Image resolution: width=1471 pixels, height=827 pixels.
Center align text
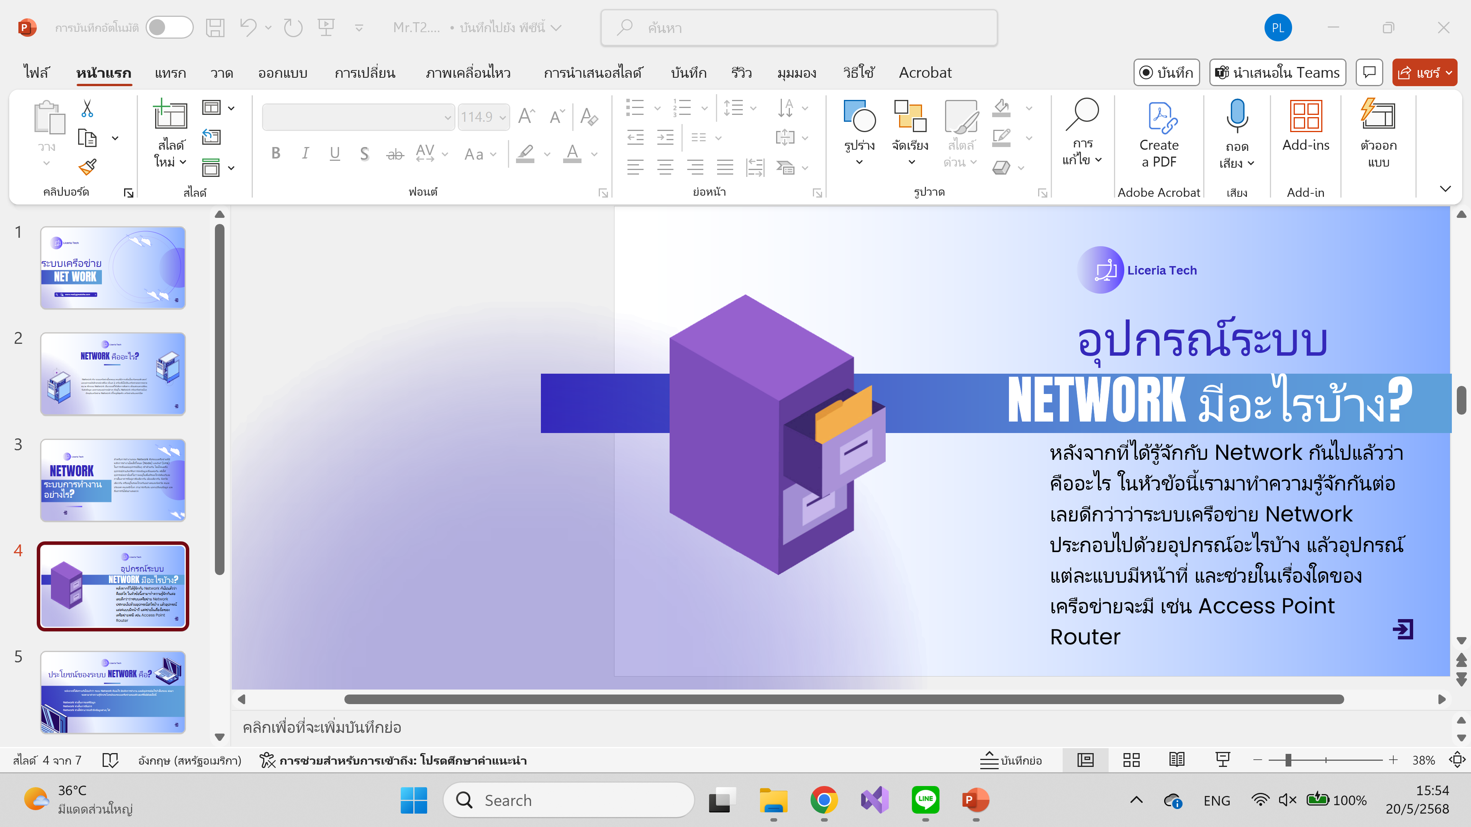(x=665, y=167)
